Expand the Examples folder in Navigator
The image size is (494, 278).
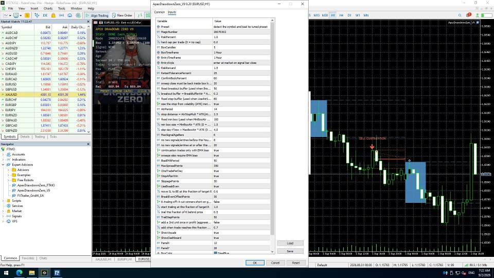click(x=9, y=175)
